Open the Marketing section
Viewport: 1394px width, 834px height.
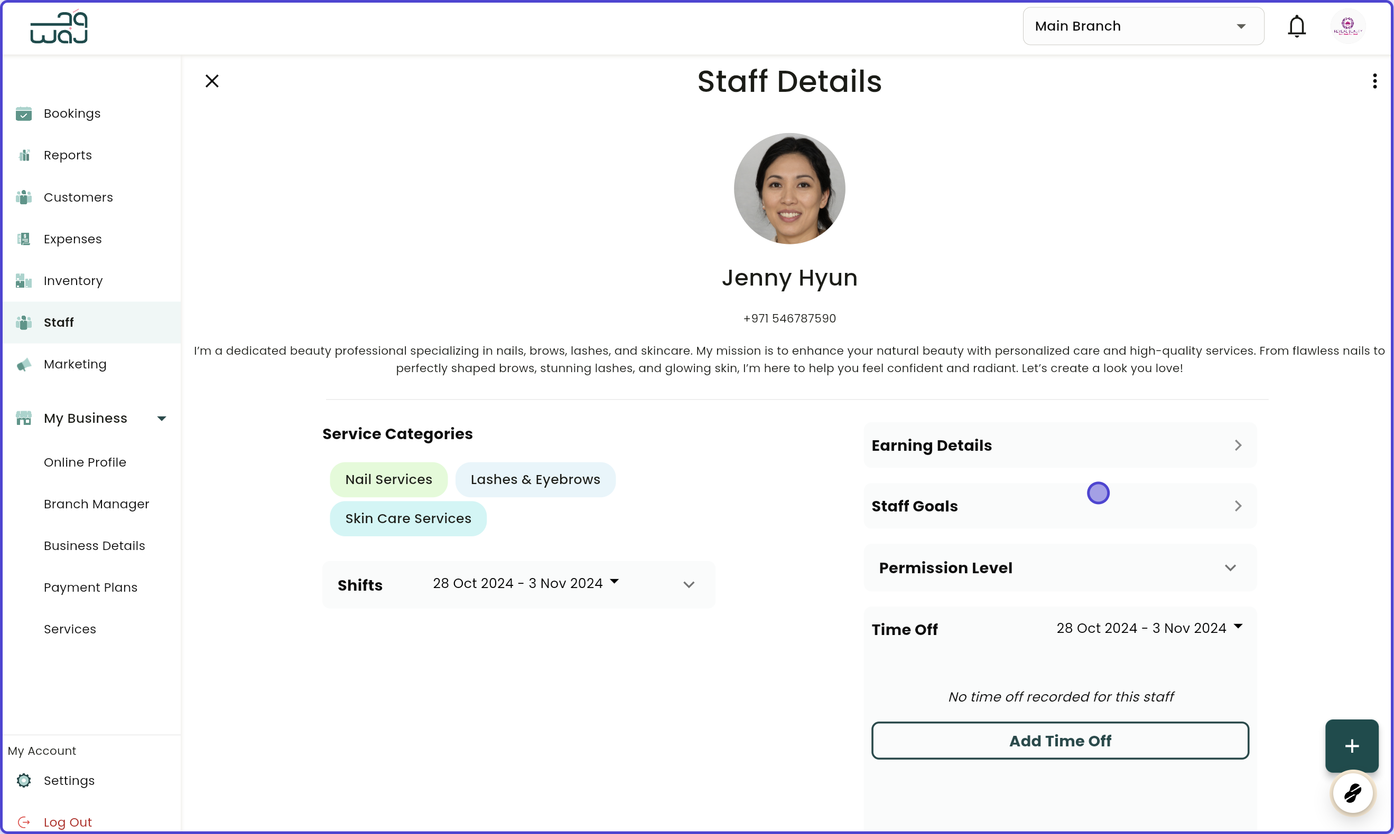[75, 364]
